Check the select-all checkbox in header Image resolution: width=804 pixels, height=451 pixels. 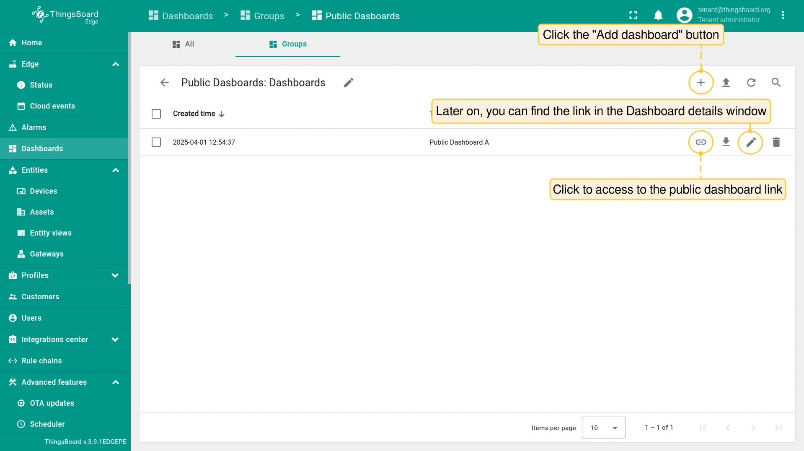pos(156,114)
